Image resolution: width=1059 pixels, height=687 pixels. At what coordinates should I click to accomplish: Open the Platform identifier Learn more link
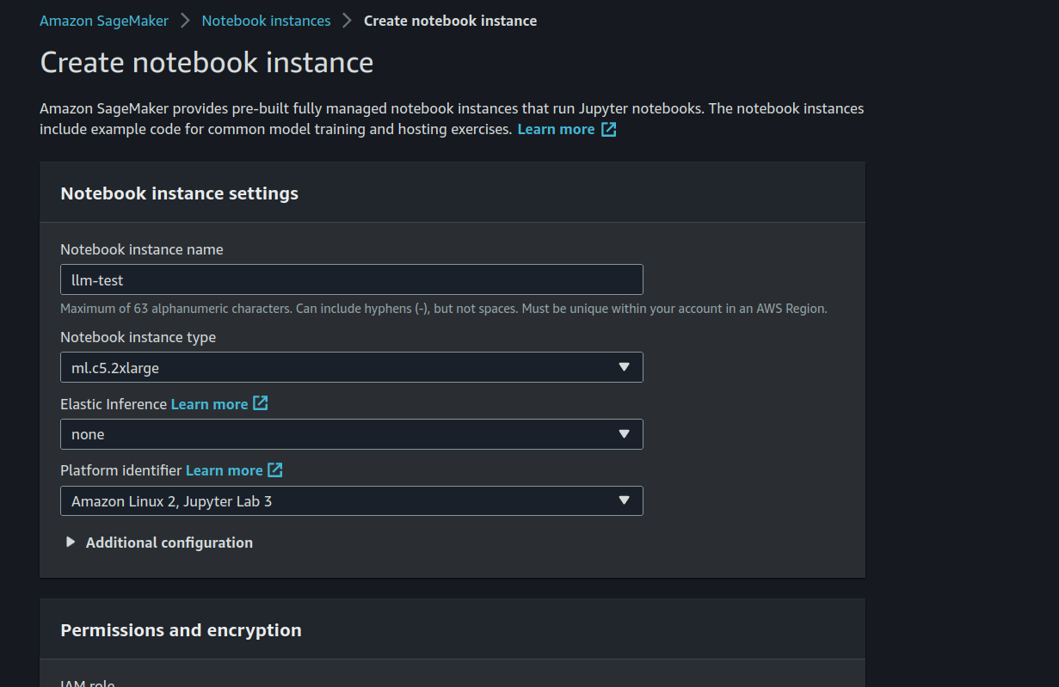click(224, 470)
